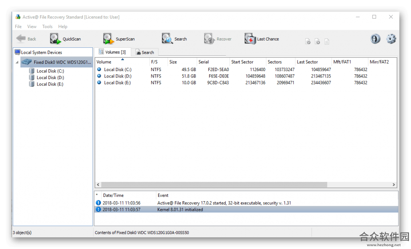Screen dimensions: 411x249
Task: Click the application icon in title bar
Action: [x=18, y=17]
